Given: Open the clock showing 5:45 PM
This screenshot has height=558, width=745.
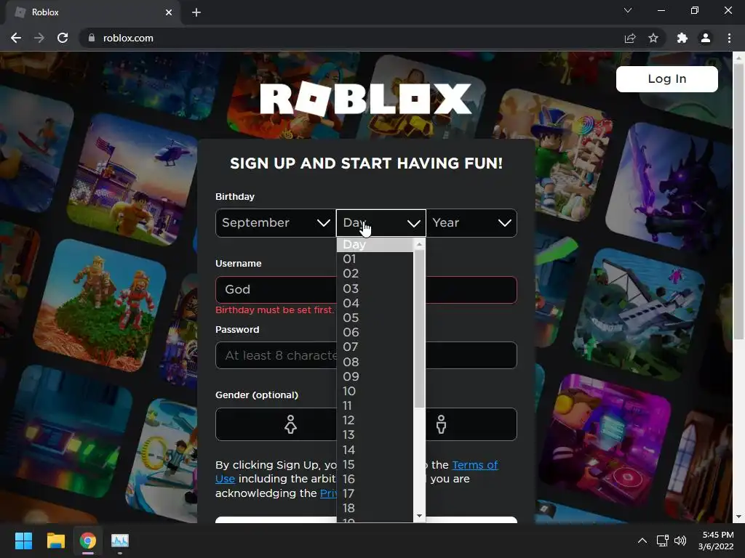Looking at the screenshot, I should point(716,541).
